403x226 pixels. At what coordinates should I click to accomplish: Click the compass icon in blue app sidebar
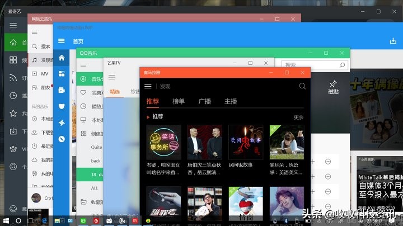(x=62, y=139)
